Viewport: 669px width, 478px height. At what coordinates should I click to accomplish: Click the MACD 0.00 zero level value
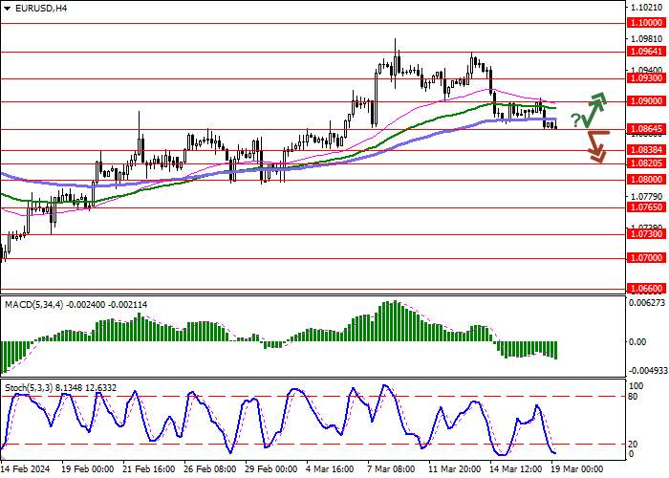click(637, 342)
